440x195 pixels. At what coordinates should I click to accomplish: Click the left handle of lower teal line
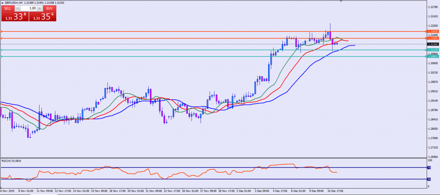(x=1, y=56)
